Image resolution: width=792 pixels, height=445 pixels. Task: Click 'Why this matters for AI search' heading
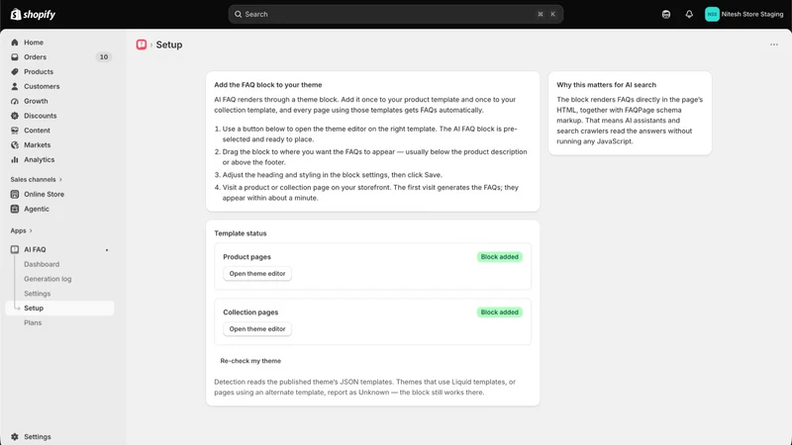pyautogui.click(x=606, y=85)
